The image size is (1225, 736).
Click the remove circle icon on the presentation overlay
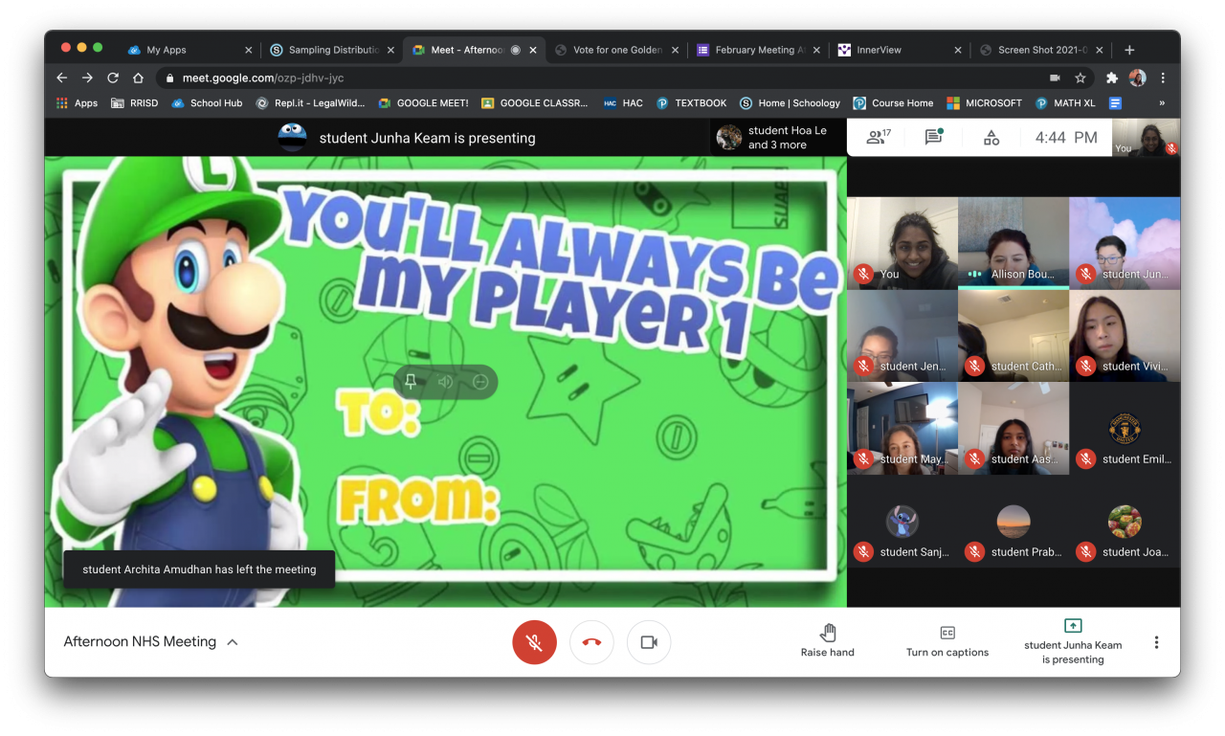(480, 382)
